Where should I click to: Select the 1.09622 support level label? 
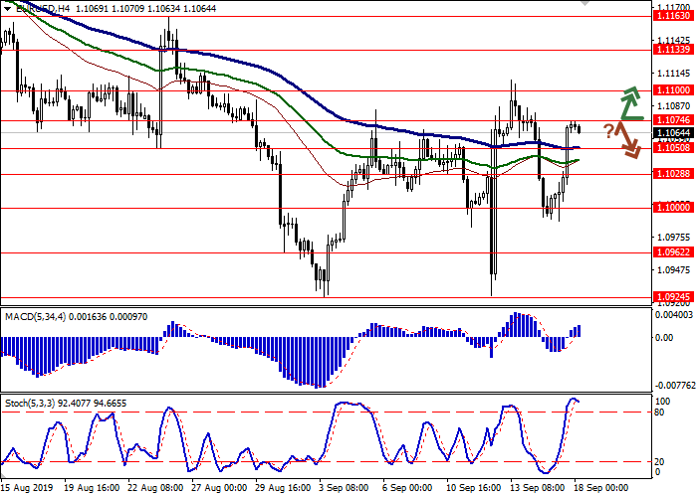pos(672,252)
